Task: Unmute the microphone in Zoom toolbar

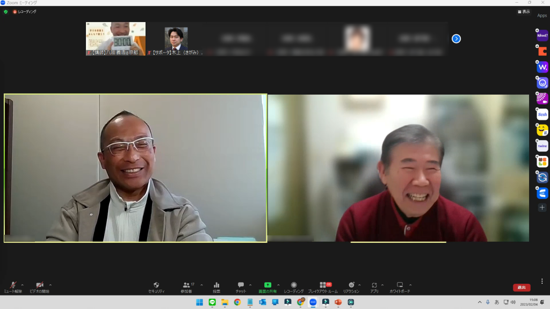Action: (13, 285)
